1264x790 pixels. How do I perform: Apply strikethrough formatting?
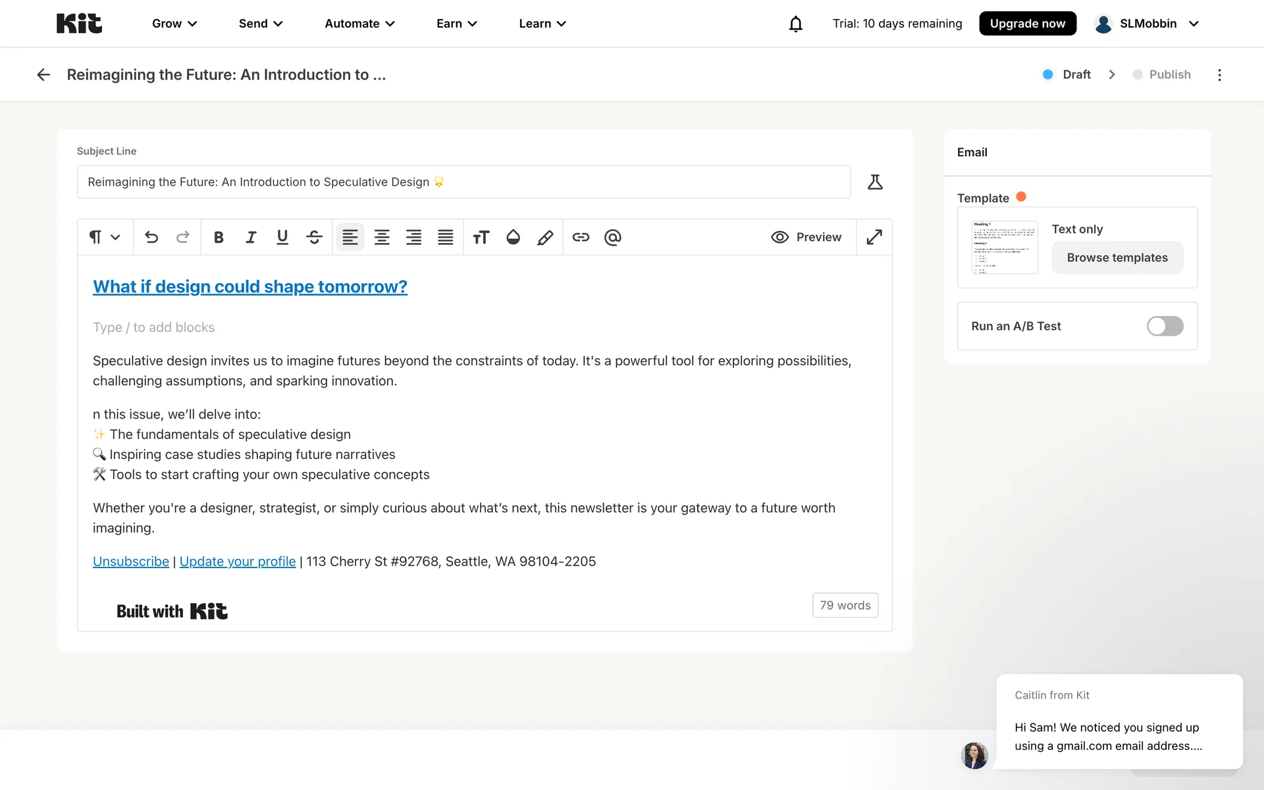(x=314, y=237)
